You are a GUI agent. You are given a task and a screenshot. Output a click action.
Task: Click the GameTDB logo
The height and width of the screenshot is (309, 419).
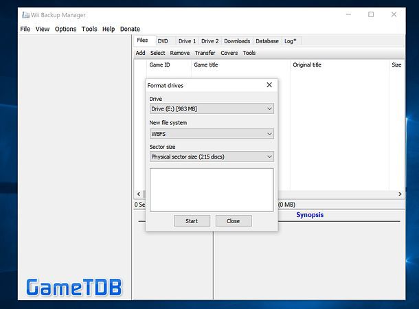pos(73,287)
